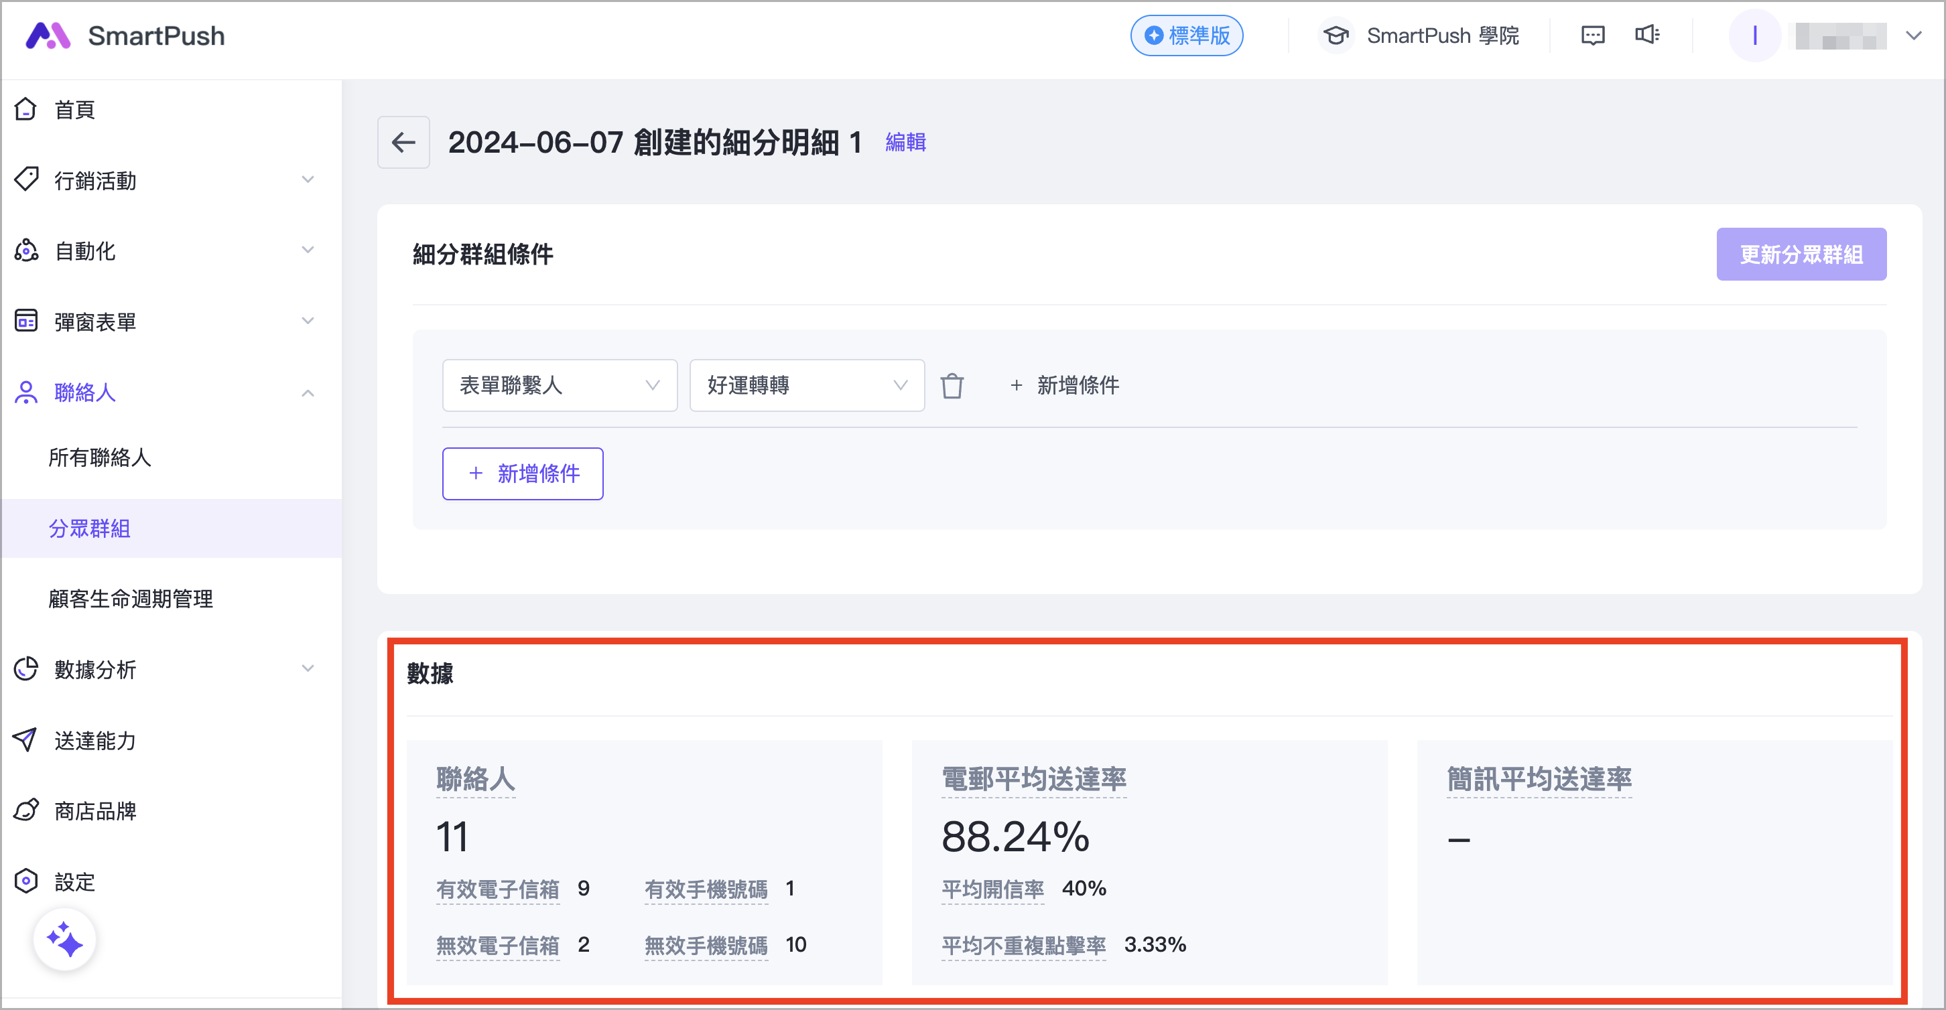The width and height of the screenshot is (1946, 1010).
Task: Click 更新分眾群組 button
Action: (1800, 255)
